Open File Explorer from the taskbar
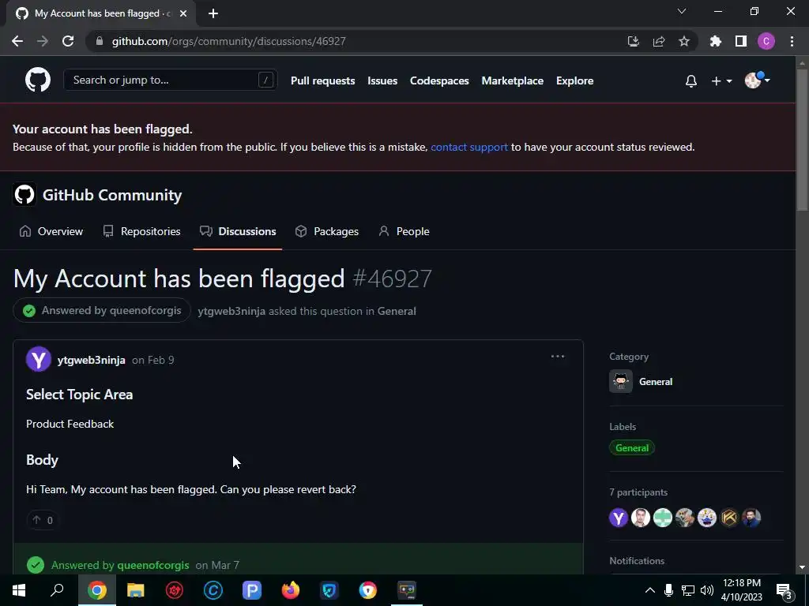 [136, 590]
